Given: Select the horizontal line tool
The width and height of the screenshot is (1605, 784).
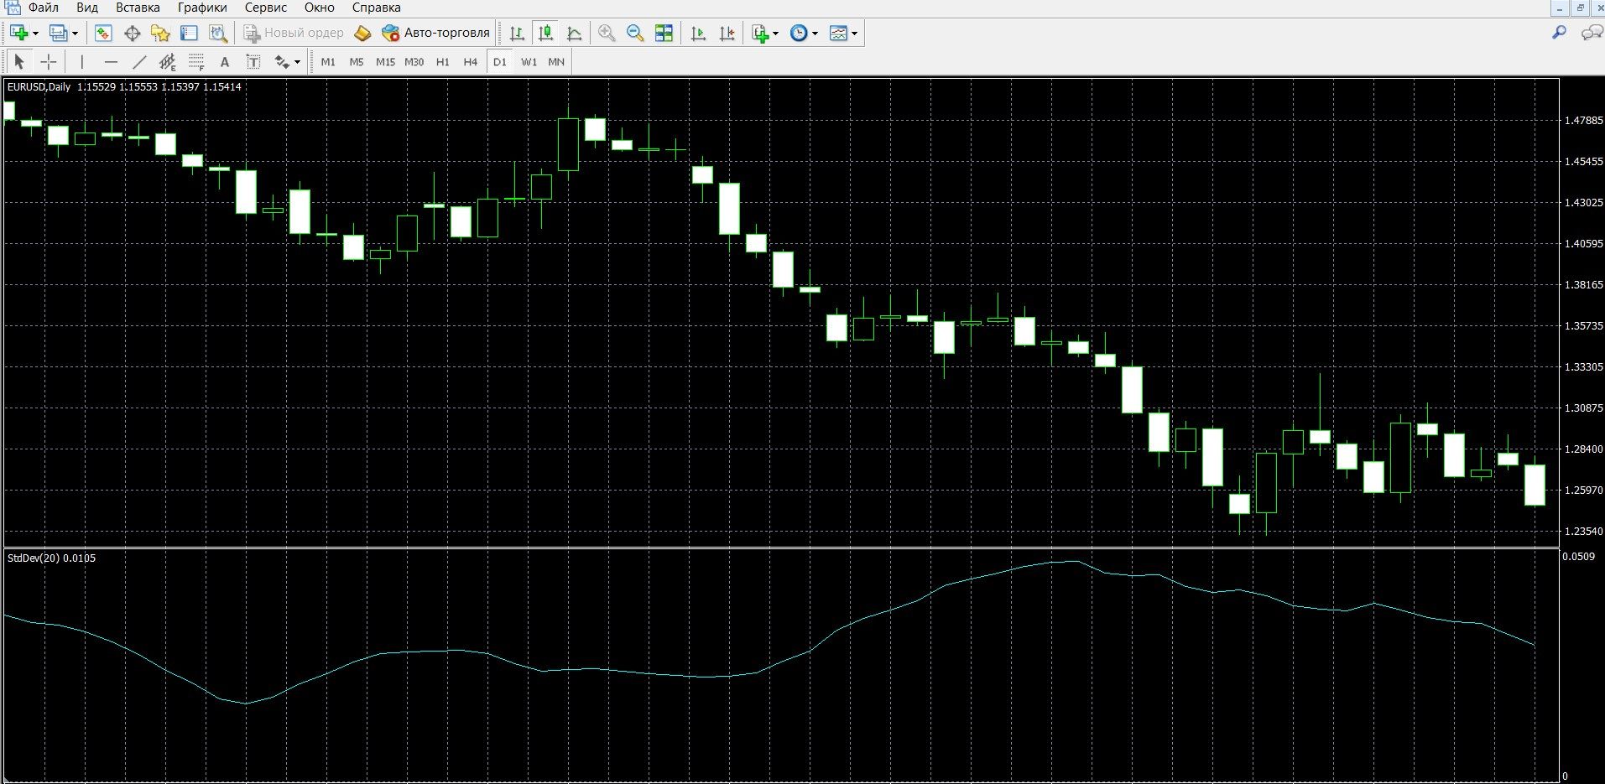Looking at the screenshot, I should 111,61.
